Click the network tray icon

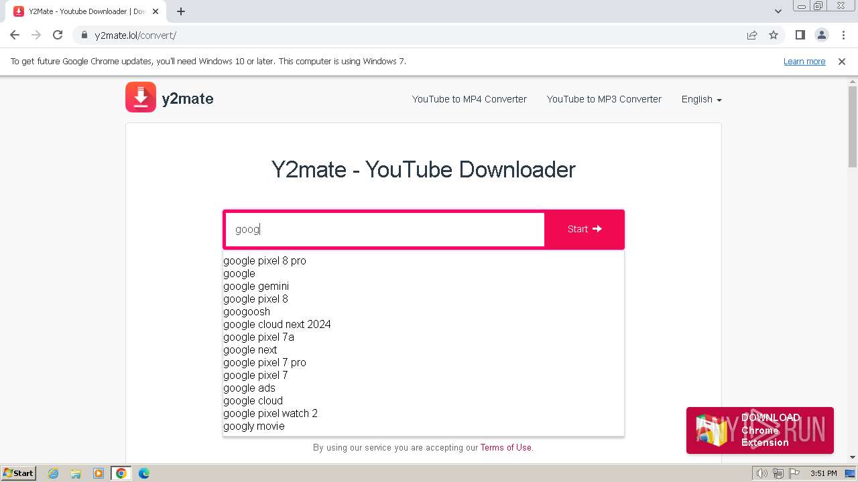point(778,473)
